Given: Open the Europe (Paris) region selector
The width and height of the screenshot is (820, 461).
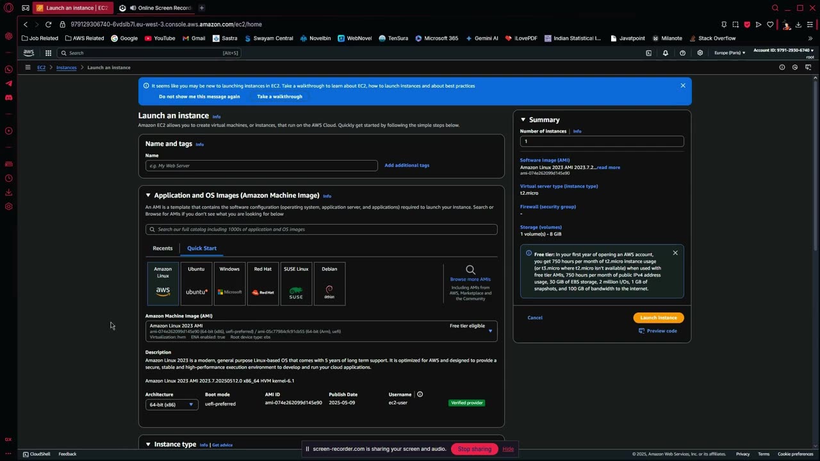Looking at the screenshot, I should tap(730, 53).
